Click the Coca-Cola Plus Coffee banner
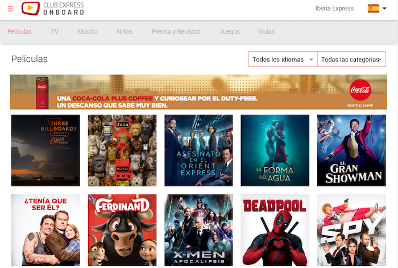This screenshot has width=398, height=268. coord(198,92)
